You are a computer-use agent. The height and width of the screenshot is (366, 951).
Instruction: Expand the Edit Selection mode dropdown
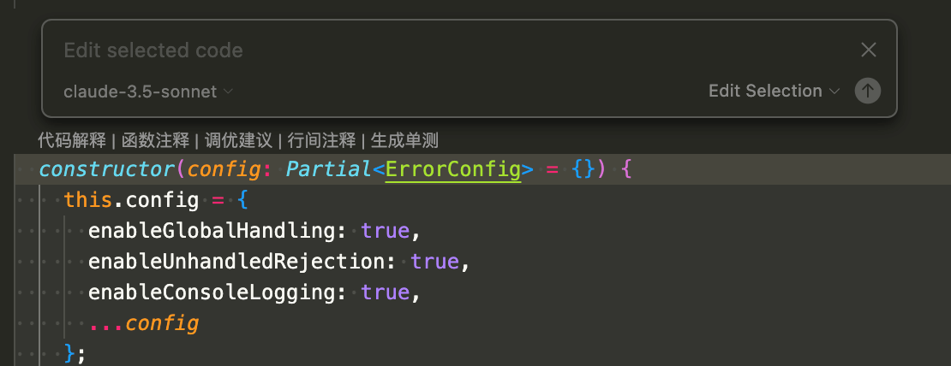(x=776, y=91)
